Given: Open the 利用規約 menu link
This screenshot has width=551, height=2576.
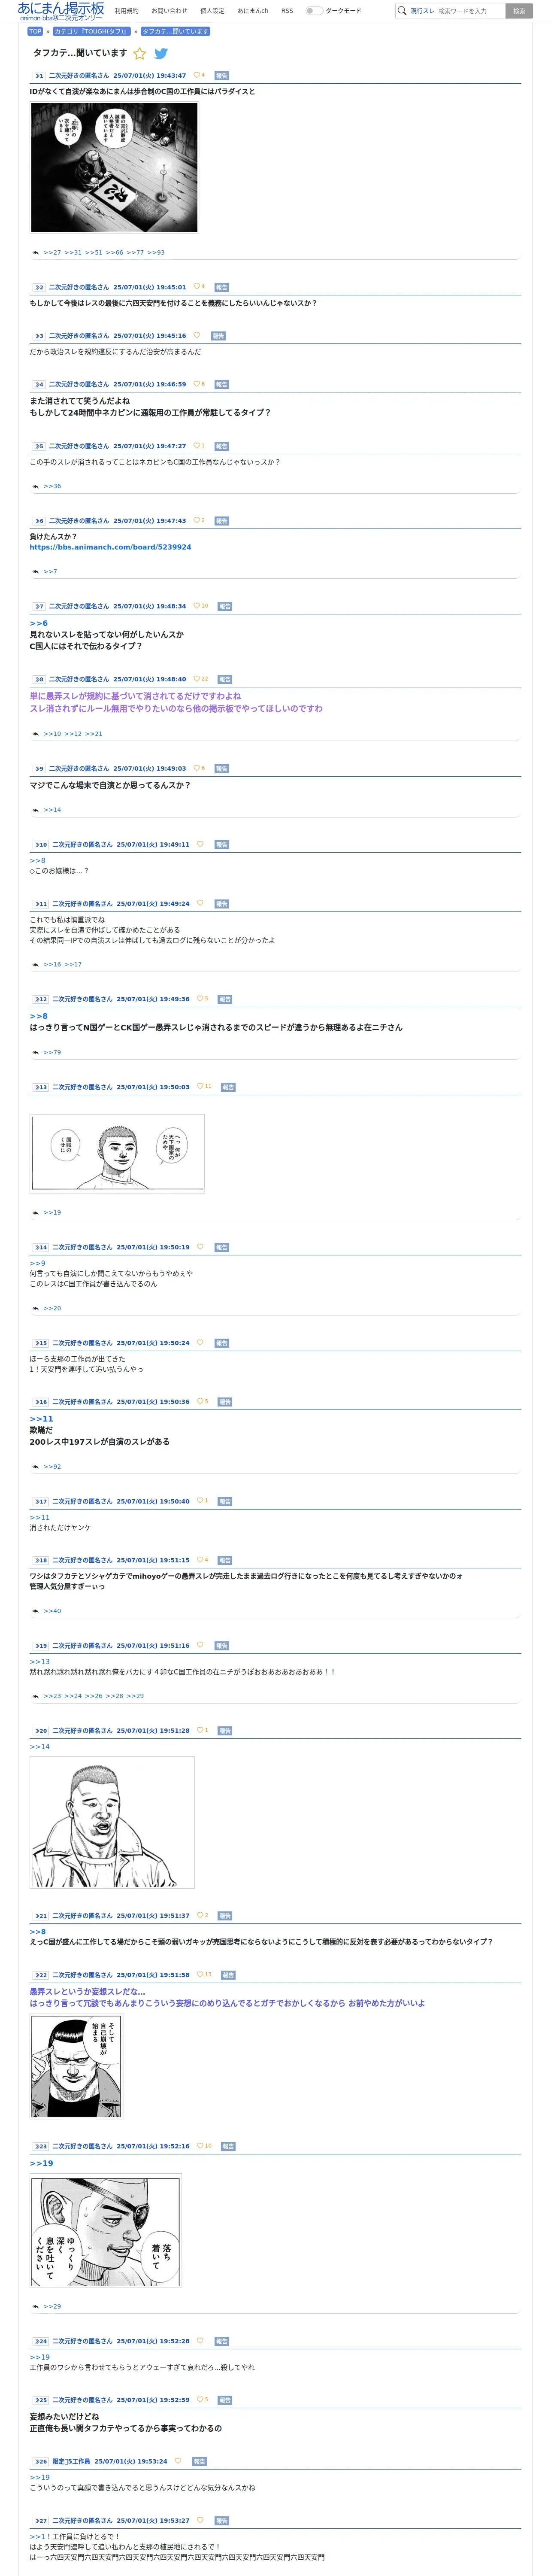Looking at the screenshot, I should click(127, 11).
